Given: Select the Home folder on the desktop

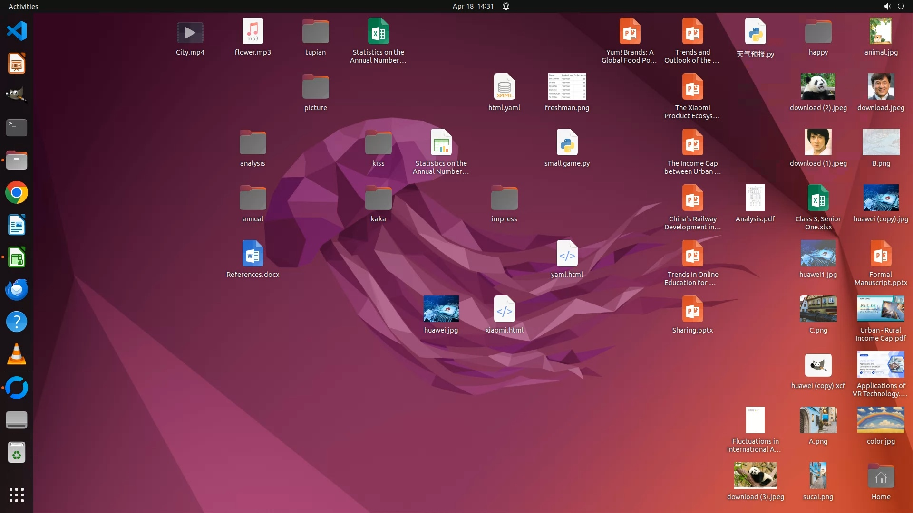Looking at the screenshot, I should point(881,476).
